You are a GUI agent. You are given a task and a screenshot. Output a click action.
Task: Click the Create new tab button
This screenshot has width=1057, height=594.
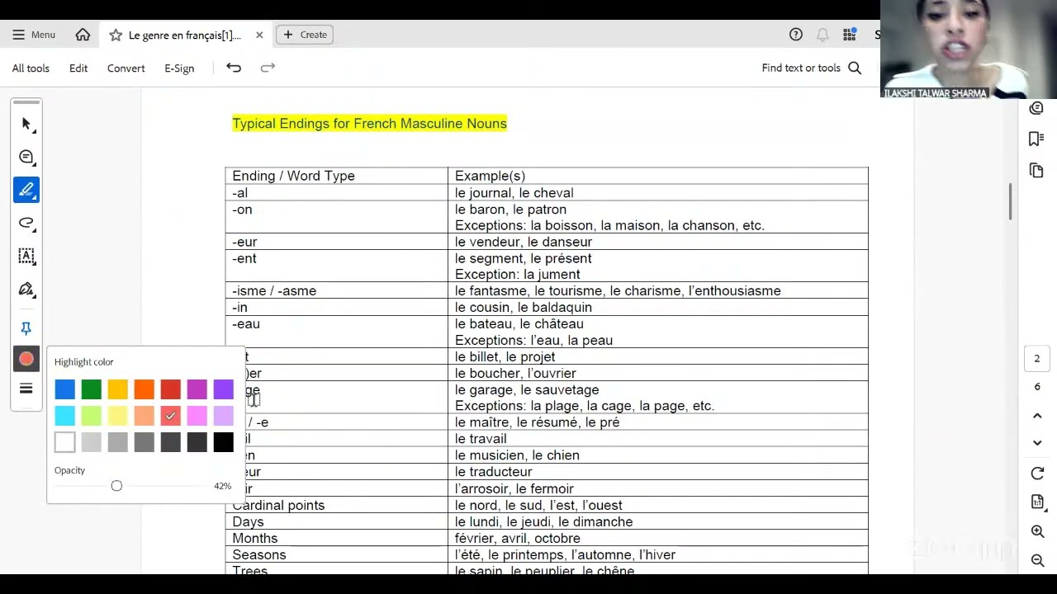tap(305, 35)
